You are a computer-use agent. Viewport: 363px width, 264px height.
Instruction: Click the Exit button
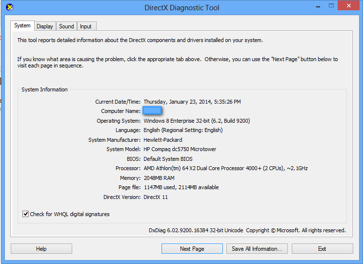point(322,249)
